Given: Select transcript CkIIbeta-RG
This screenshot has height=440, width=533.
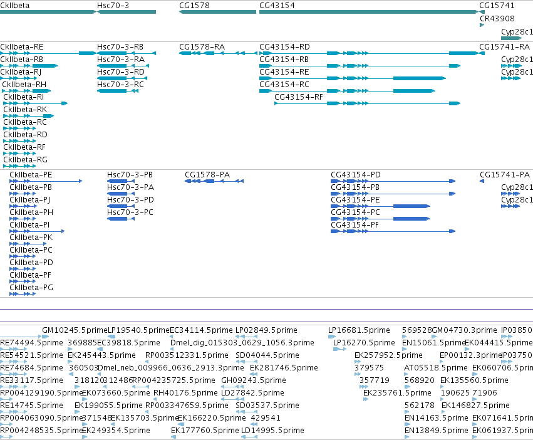Looking at the screenshot, I should 19,166.
